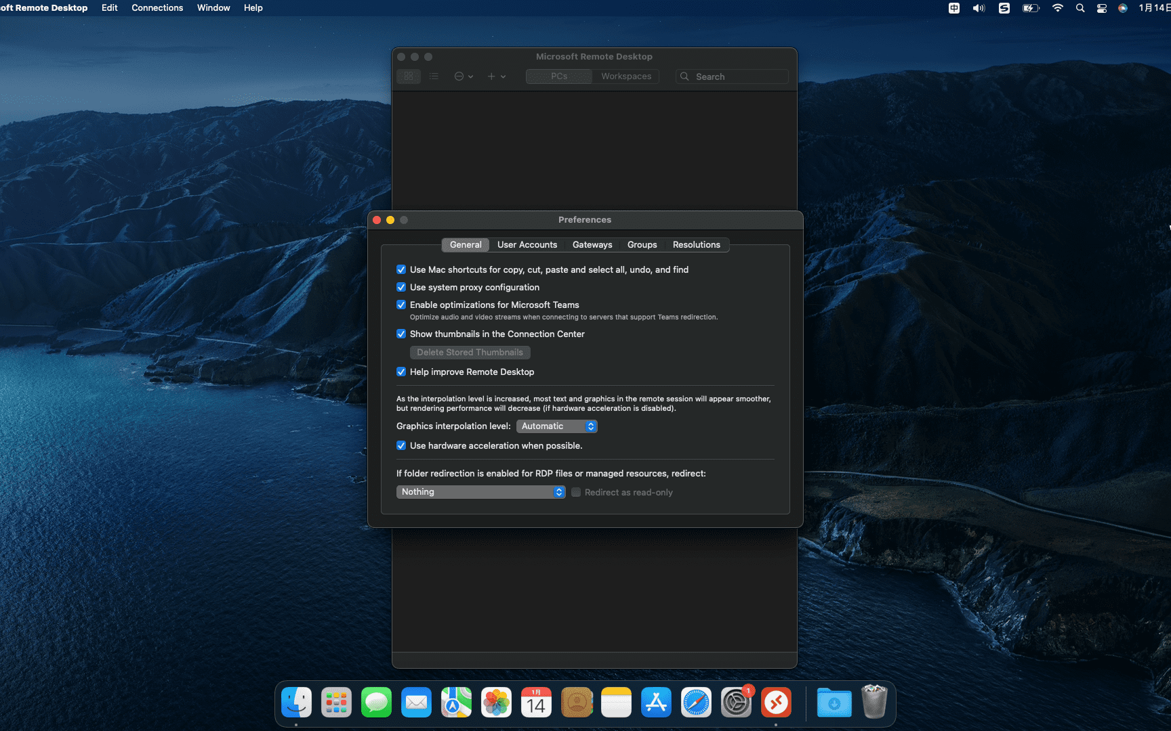Screen dimensions: 1171x731
Task: Select the Resolutions tab
Action: coord(696,244)
